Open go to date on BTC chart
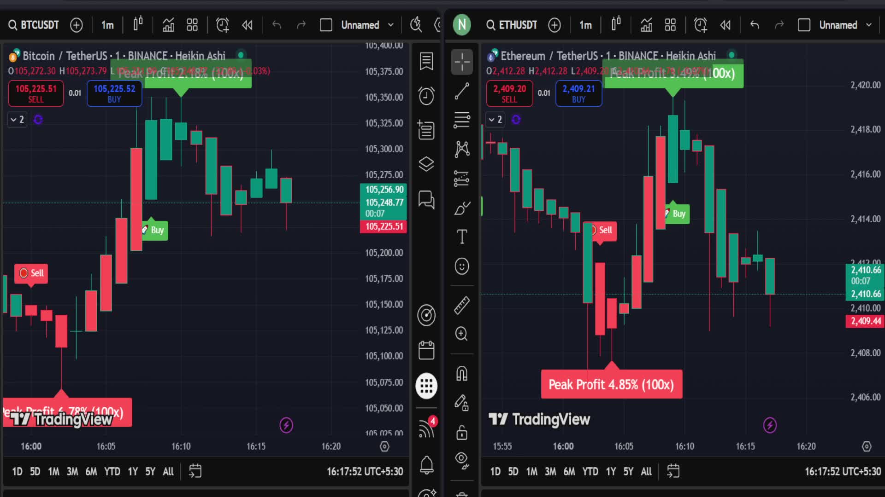 coord(195,471)
